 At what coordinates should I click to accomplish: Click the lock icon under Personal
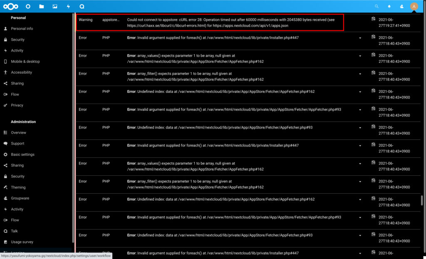tap(5, 40)
